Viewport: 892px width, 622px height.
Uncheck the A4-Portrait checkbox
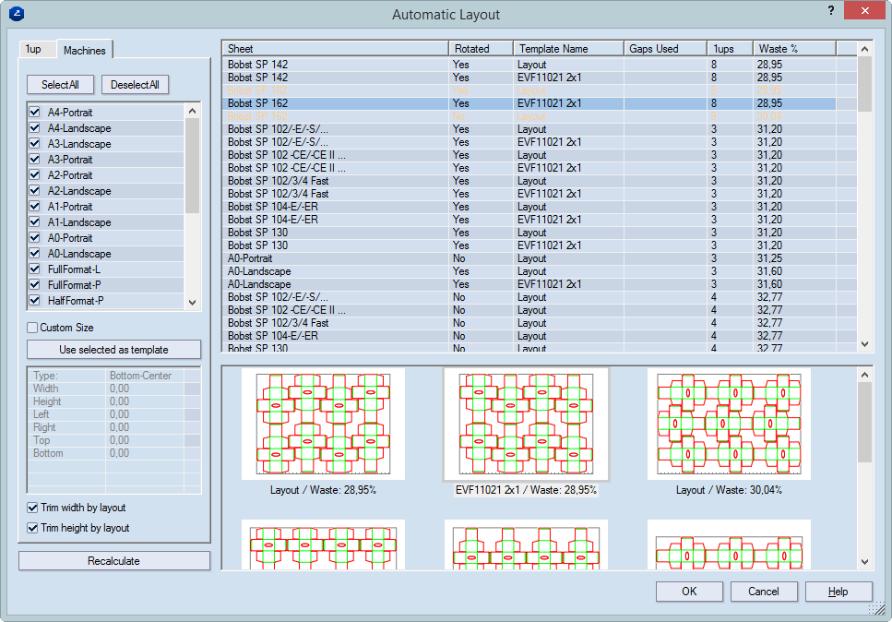(x=35, y=112)
